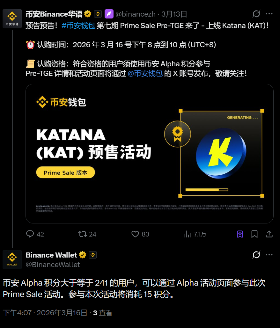Open view analytics showing 7.1万
Screen dimensions: 280x328
tap(188, 234)
